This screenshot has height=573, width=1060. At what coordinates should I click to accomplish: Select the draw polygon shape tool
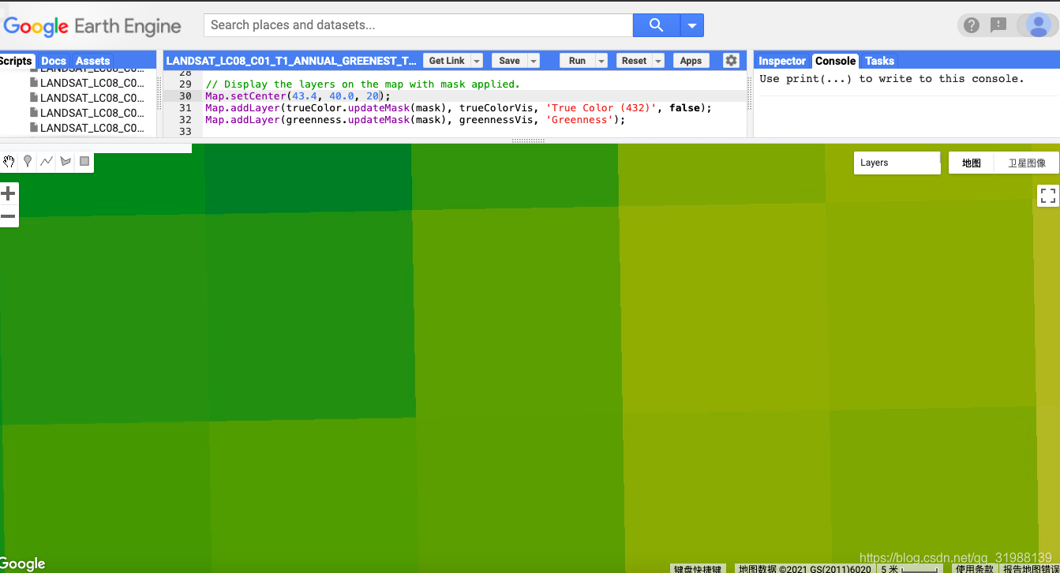click(66, 162)
